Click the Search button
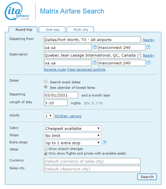Image resolution: width=166 pixels, height=189 pixels. click(147, 177)
